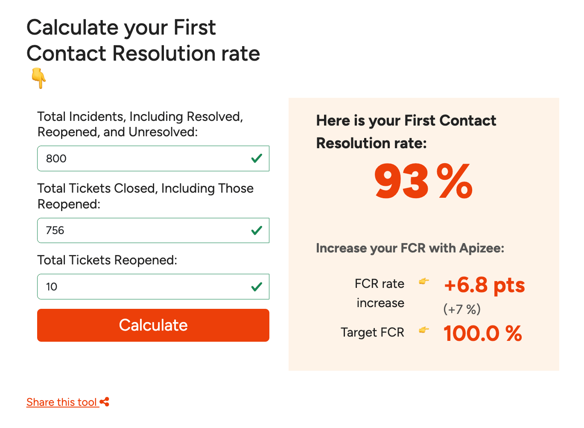Click the +6.8 pts increase value
Image resolution: width=584 pixels, height=428 pixels.
point(484,286)
